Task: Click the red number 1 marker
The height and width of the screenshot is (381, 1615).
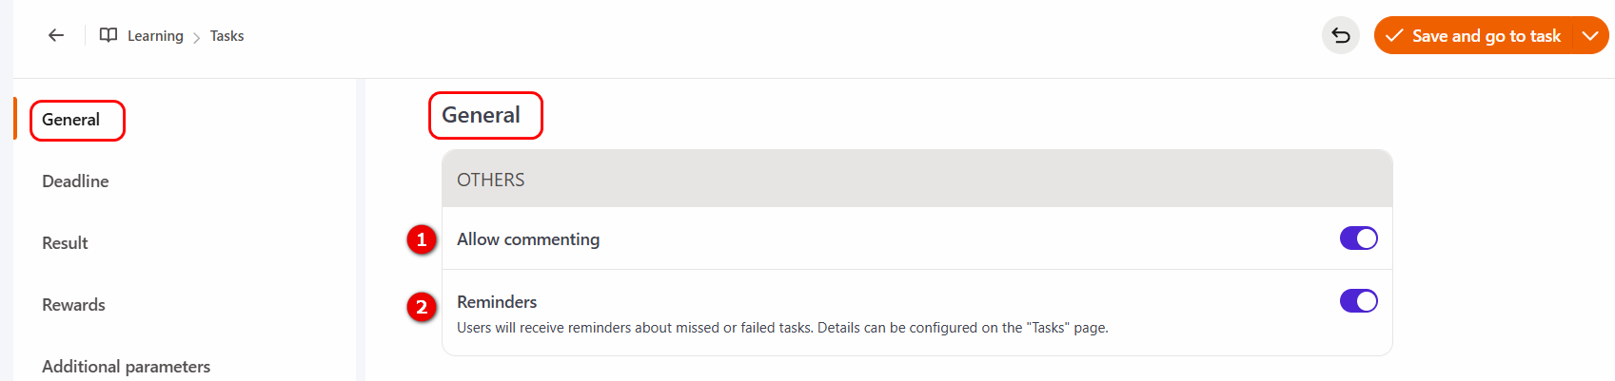Action: tap(422, 239)
